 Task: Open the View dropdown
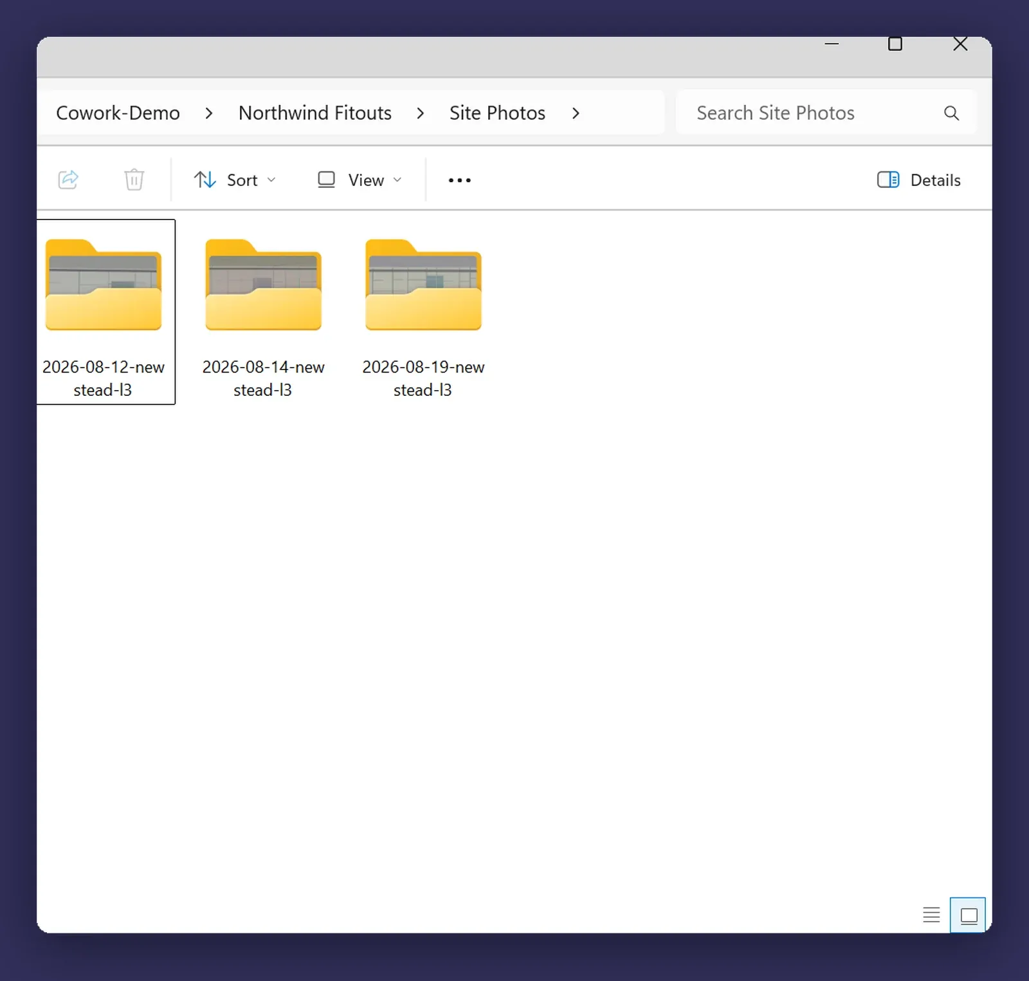pyautogui.click(x=360, y=180)
